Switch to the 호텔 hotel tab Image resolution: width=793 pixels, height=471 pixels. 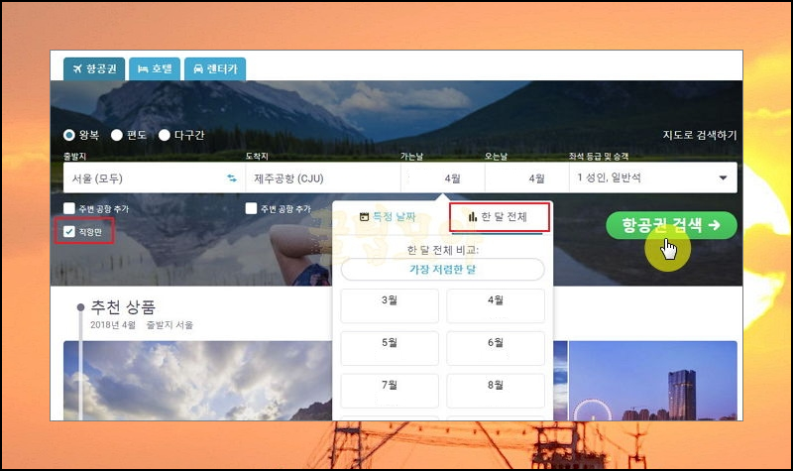coord(155,68)
